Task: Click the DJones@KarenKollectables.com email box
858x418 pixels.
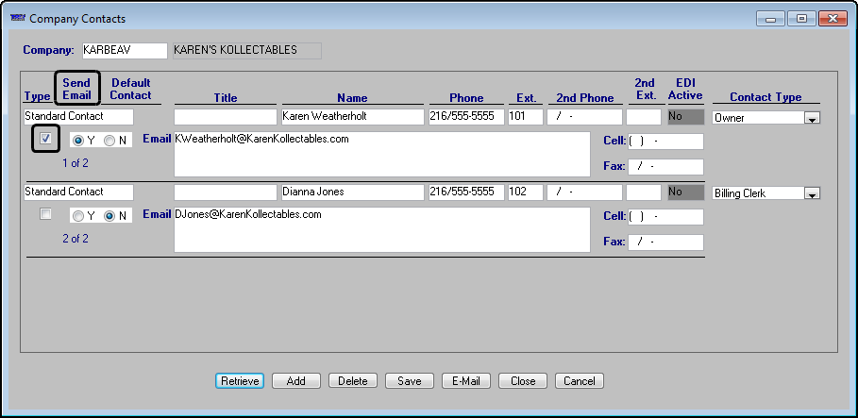Action: tap(382, 230)
